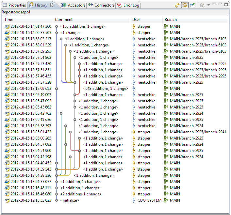231x215 pixels.
Task: Click user icon in 13:12:09.613 row
Action: click(134, 89)
